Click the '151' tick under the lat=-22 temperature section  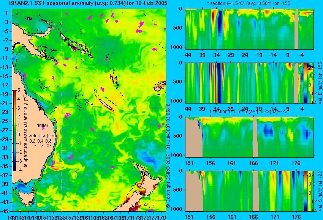tap(189, 163)
